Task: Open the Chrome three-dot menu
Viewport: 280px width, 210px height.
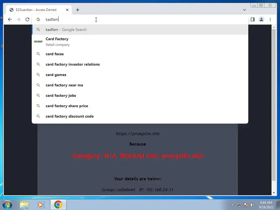Action: tap(270, 19)
